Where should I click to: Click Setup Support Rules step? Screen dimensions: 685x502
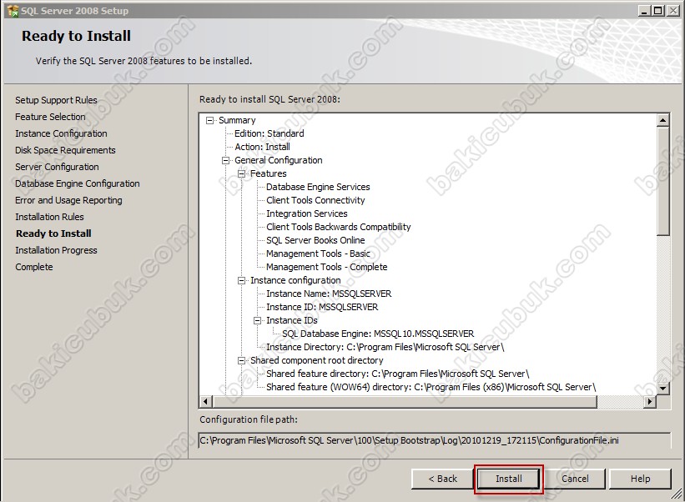click(56, 100)
